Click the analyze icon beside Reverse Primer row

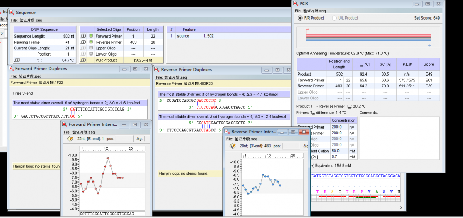pyautogui.click(x=83, y=42)
